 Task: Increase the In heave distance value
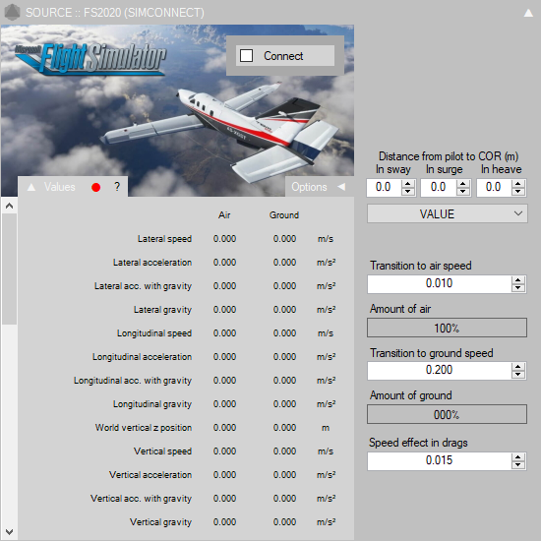pos(517,184)
